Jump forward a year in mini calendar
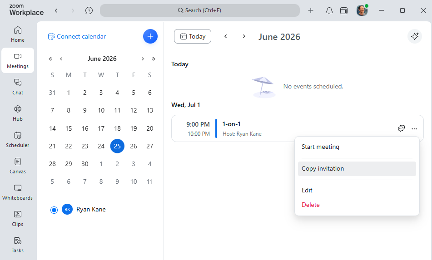The width and height of the screenshot is (432, 260). (154, 59)
